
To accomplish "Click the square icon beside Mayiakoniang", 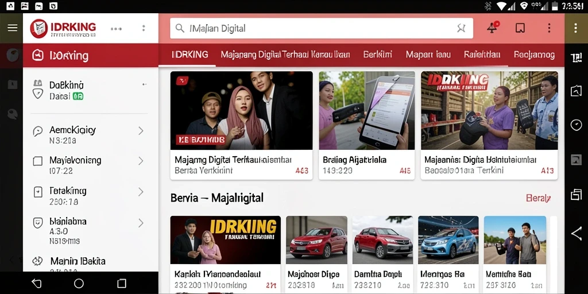I will coord(37,161).
